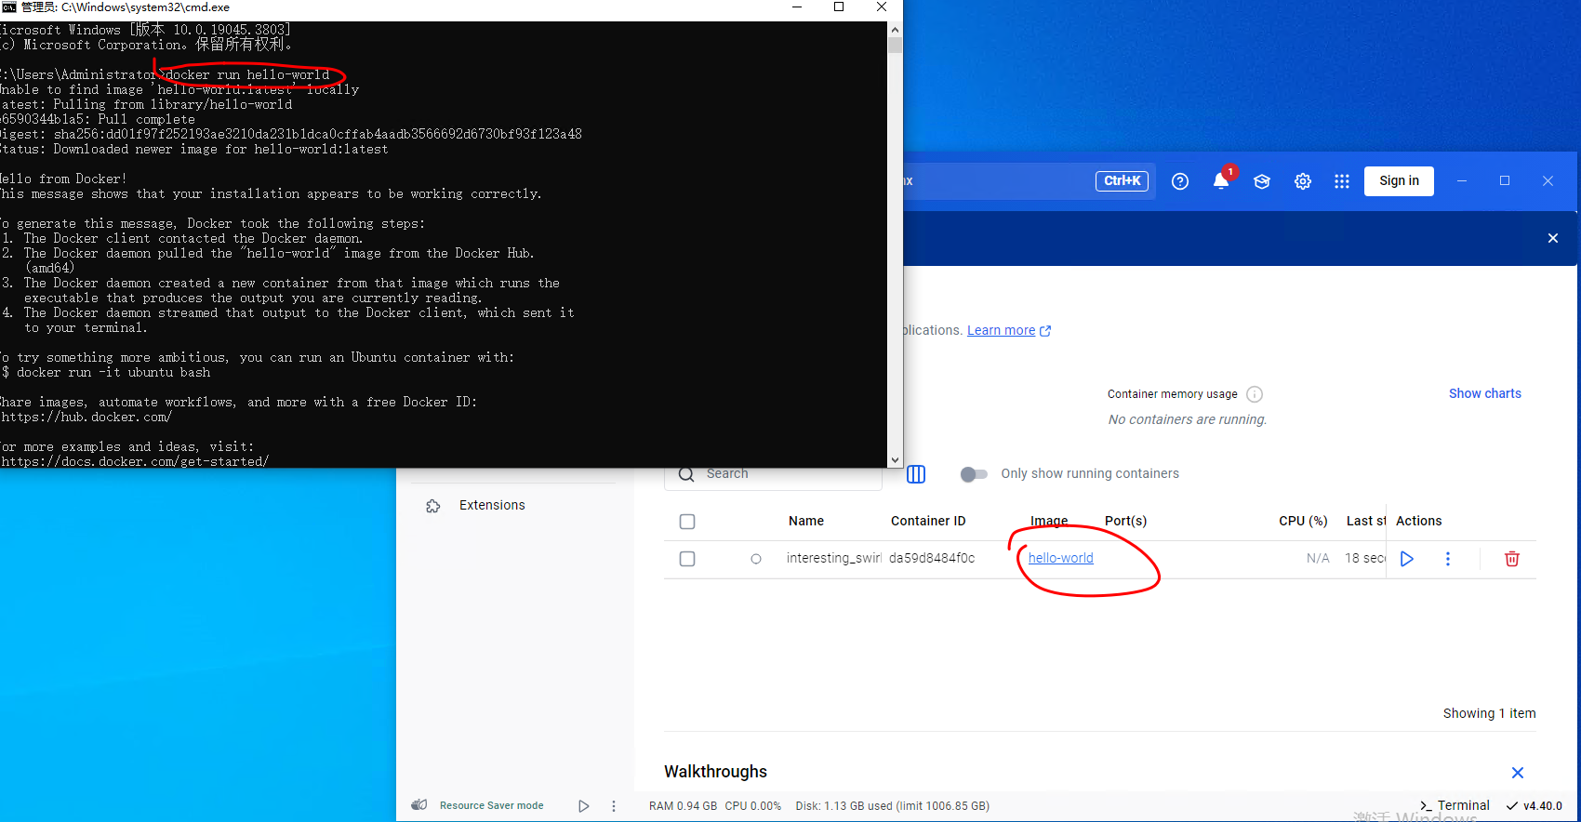Click the cmd window scrollbar up arrow
The height and width of the screenshot is (822, 1581).
click(x=895, y=30)
